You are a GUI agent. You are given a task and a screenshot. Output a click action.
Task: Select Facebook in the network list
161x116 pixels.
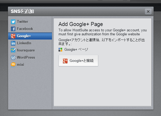click(x=30, y=29)
